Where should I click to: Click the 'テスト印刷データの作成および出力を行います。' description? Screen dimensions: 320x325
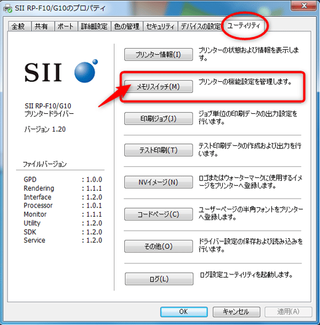250,150
